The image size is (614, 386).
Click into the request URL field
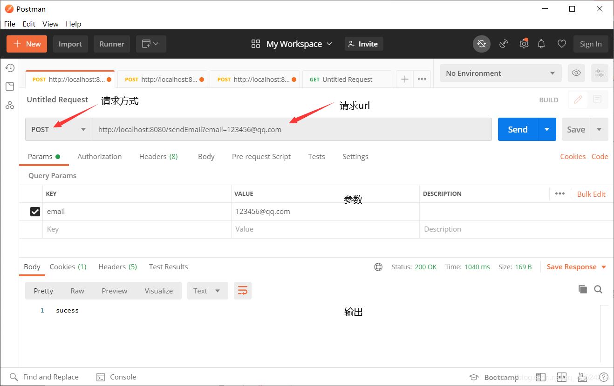coord(292,129)
